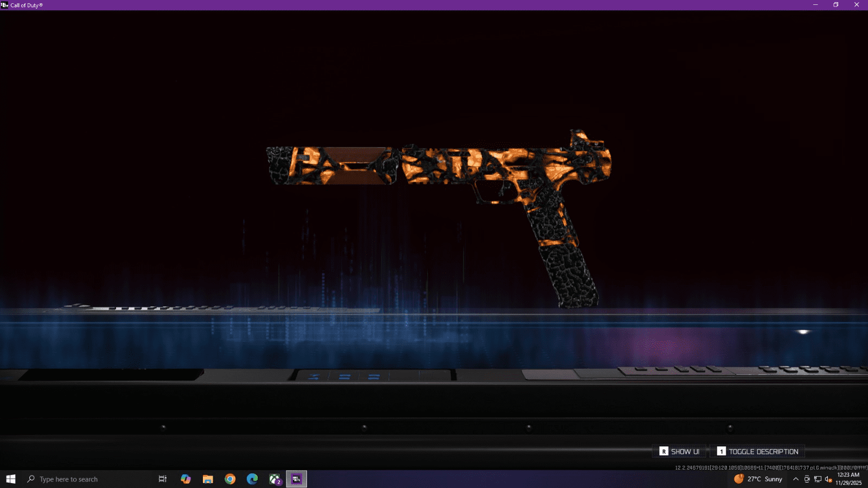Open File Explorer from the taskbar
Screen dimensions: 868x488
pyautogui.click(x=208, y=479)
